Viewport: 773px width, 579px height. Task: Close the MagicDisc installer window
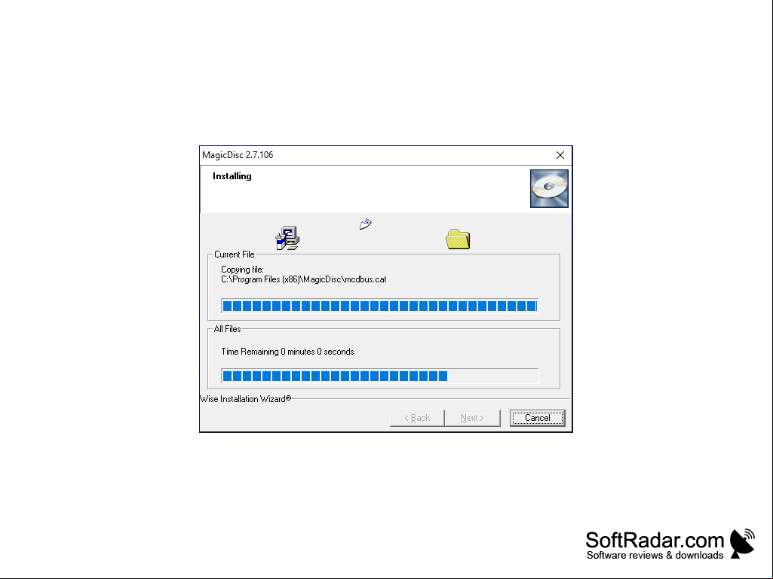560,155
